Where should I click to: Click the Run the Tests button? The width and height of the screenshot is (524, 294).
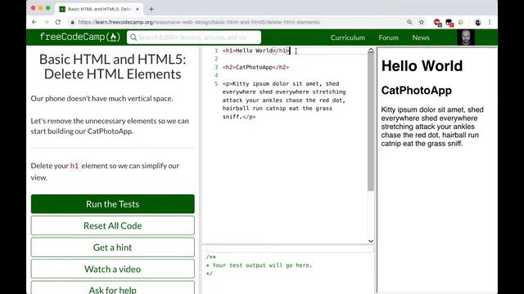pyautogui.click(x=113, y=204)
